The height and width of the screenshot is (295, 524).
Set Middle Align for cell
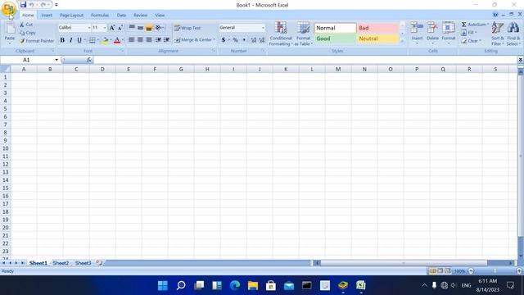click(140, 28)
